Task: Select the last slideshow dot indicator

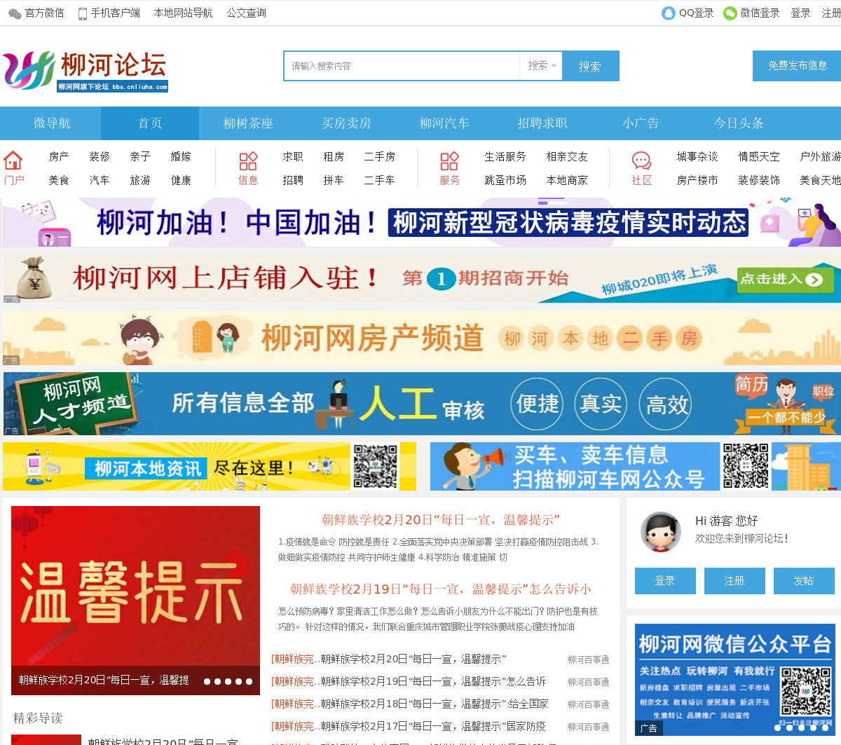Action: (249, 681)
